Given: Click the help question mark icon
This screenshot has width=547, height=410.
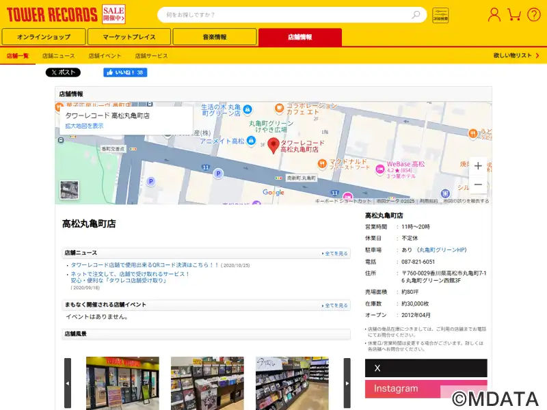Looking at the screenshot, I should click(534, 14).
